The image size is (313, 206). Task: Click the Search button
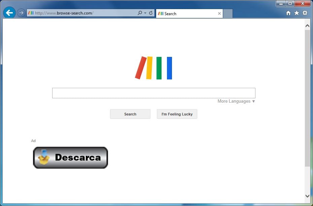pos(130,114)
